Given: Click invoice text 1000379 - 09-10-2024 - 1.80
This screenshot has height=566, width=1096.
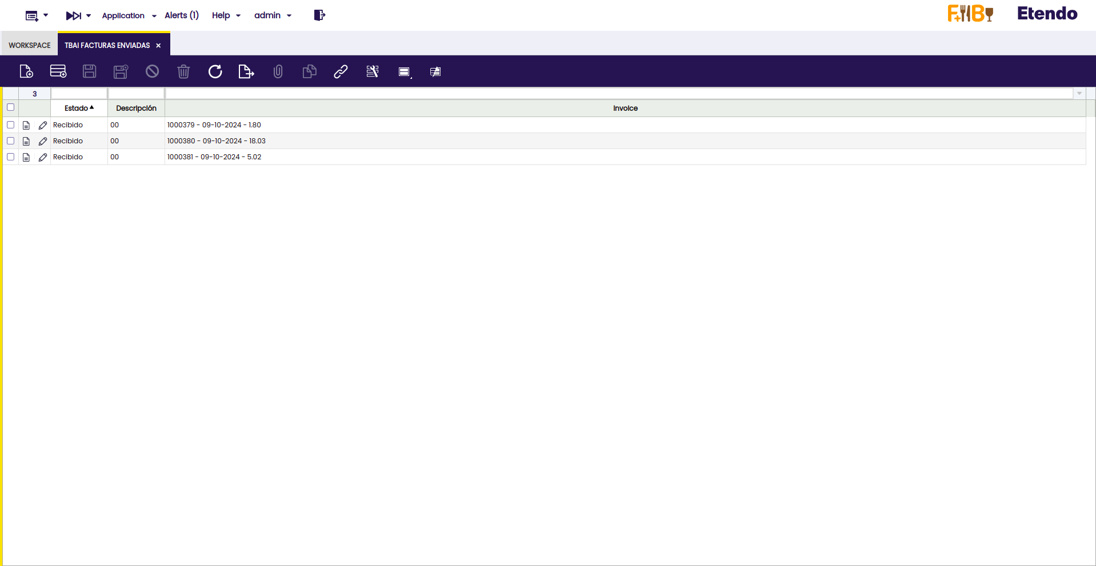Looking at the screenshot, I should (x=214, y=125).
